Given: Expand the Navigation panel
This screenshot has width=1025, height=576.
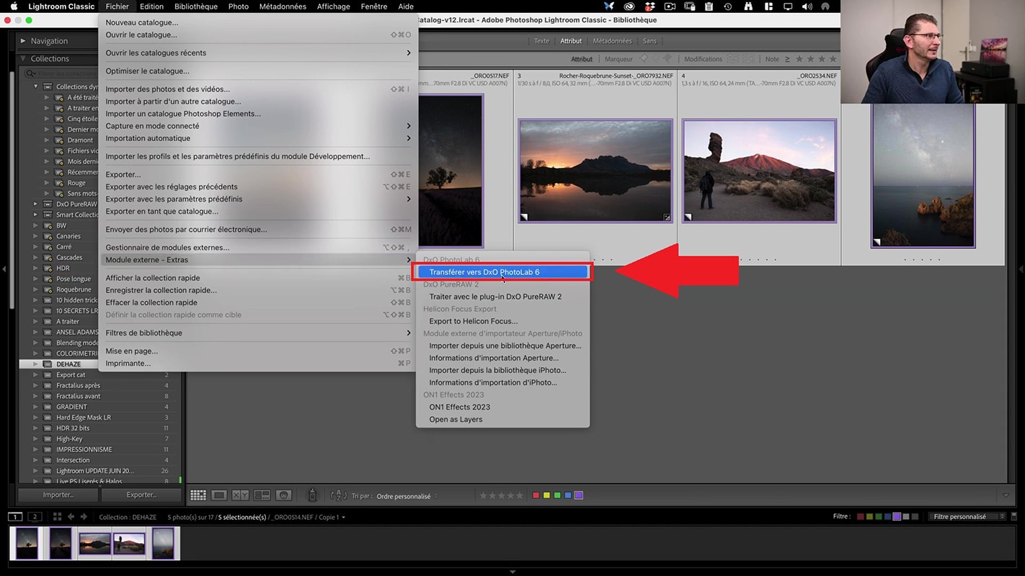Looking at the screenshot, I should point(23,41).
